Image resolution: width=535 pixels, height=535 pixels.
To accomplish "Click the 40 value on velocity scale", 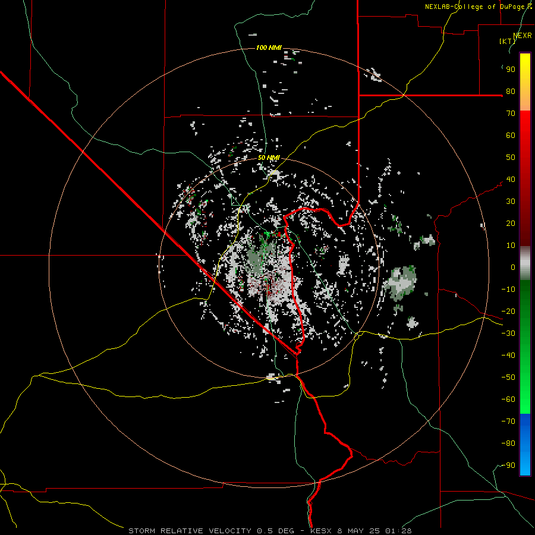I will [511, 180].
